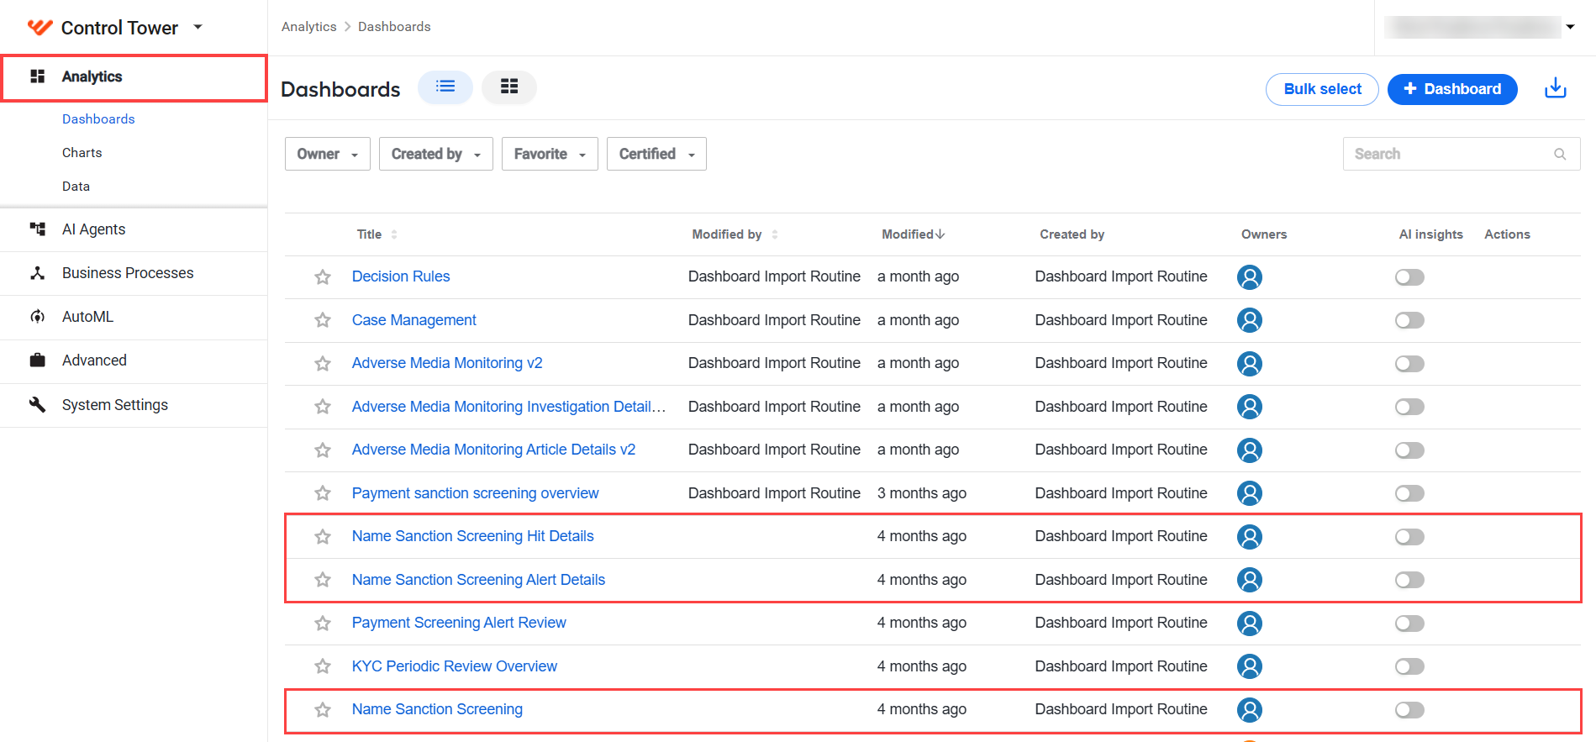Image resolution: width=1596 pixels, height=742 pixels.
Task: Toggle AI insights for Adverse Media Monitoring Article Details v2
Action: point(1409,450)
